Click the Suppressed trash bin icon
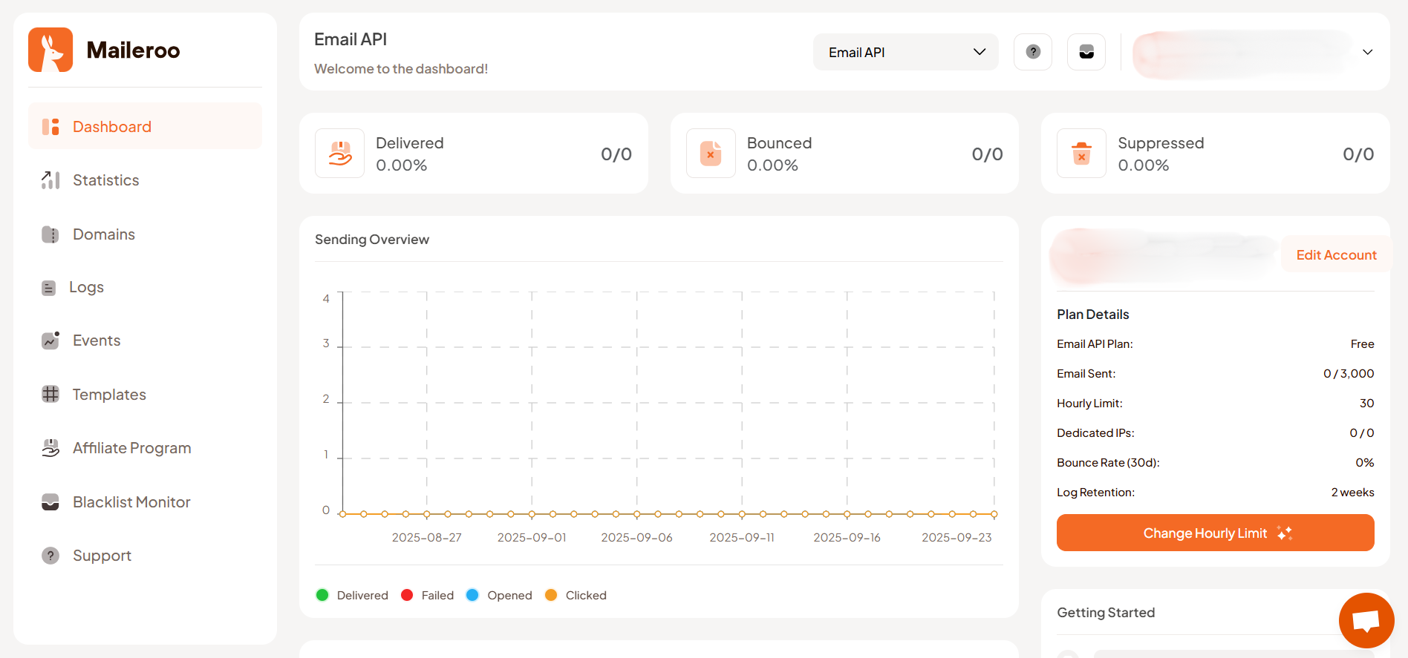Viewport: 1408px width, 658px height. click(1081, 154)
